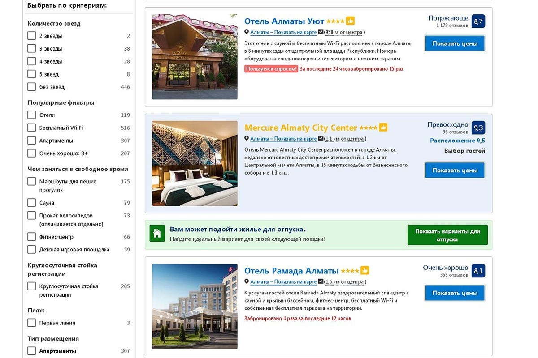
Task: Check the 'Прокат велосипедов' checkbox
Action: click(x=31, y=215)
